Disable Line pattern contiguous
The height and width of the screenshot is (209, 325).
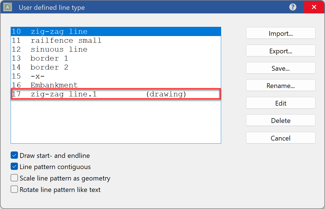coord(14,167)
